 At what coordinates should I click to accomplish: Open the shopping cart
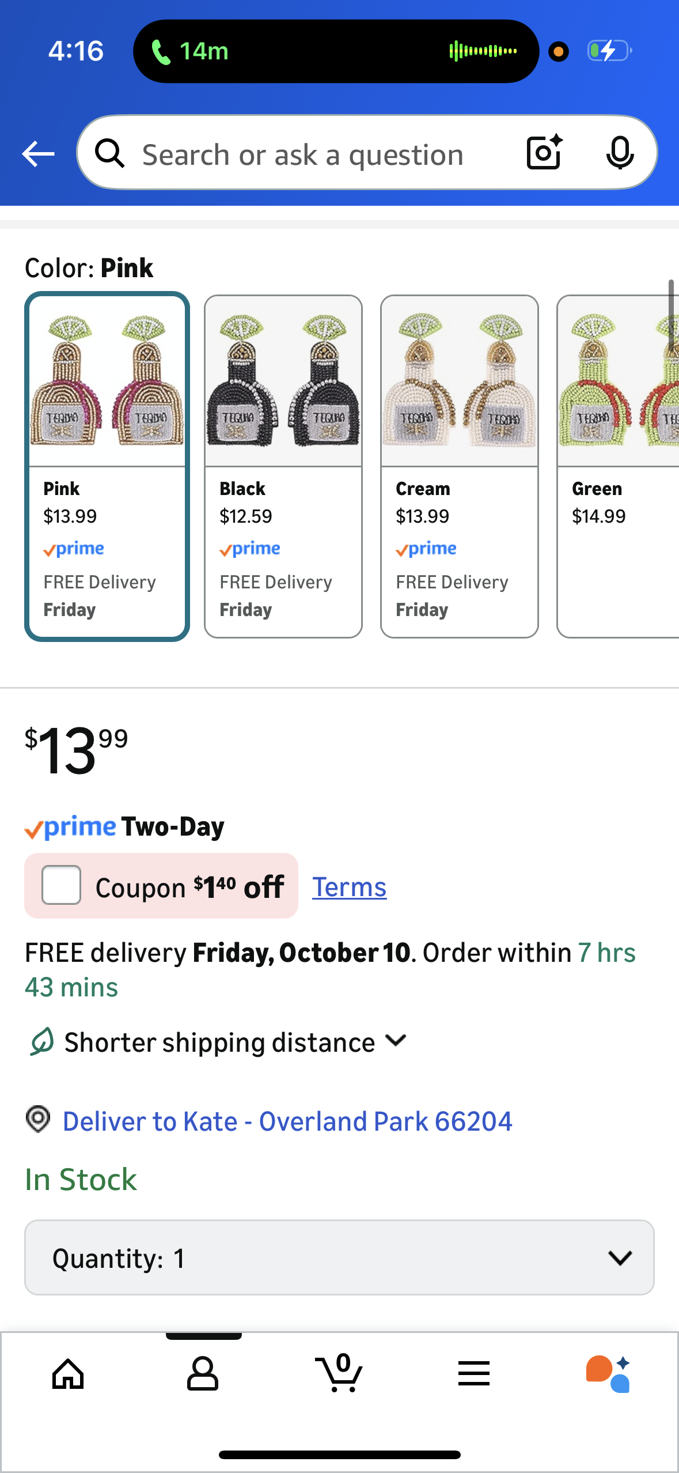coord(339,1374)
